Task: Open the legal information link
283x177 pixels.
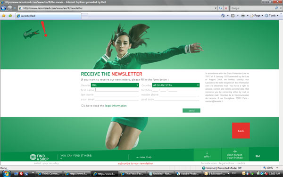Action: pyautogui.click(x=116, y=106)
